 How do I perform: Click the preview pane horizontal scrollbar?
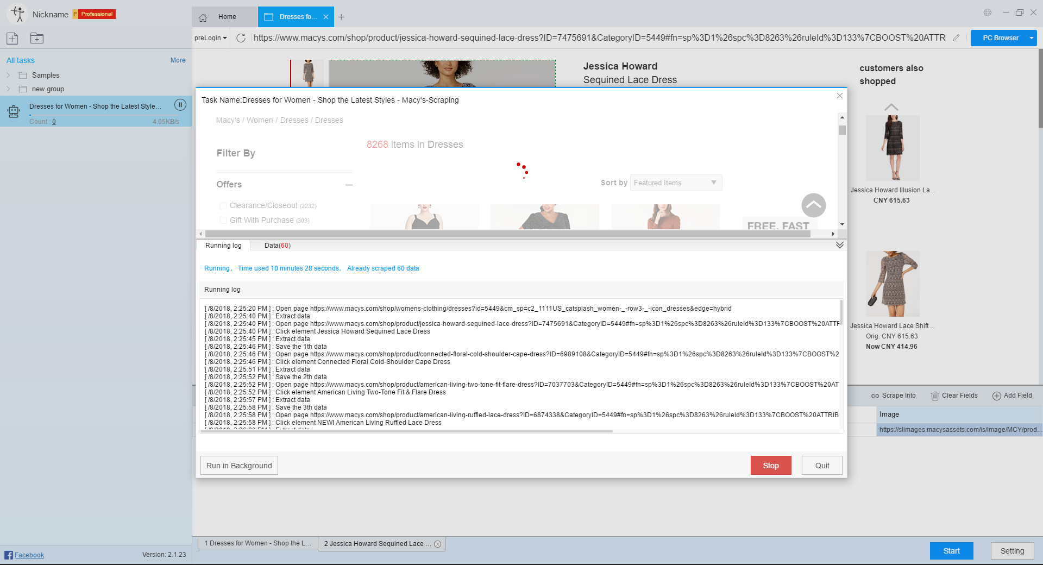(x=508, y=234)
